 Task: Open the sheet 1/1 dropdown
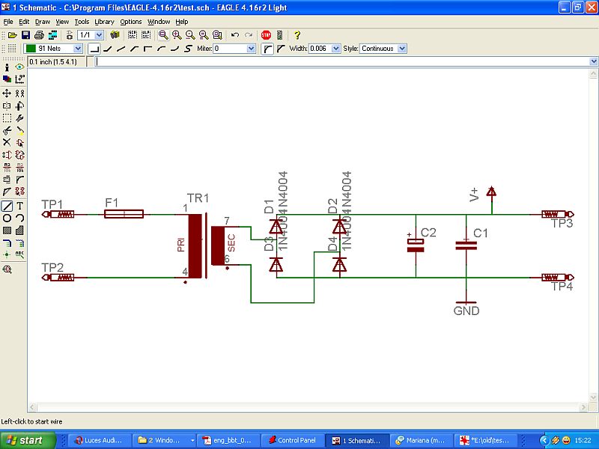tap(99, 35)
